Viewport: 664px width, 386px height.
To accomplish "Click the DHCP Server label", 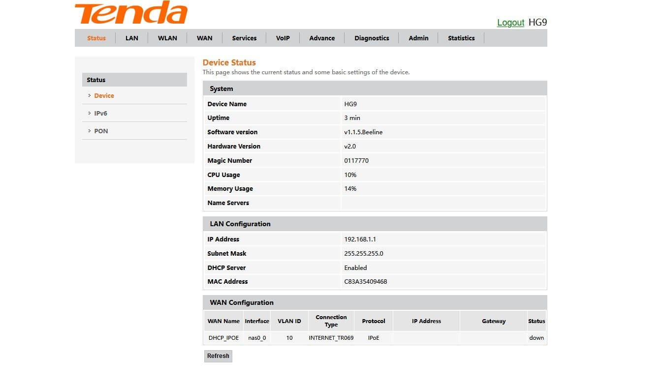I will (226, 268).
